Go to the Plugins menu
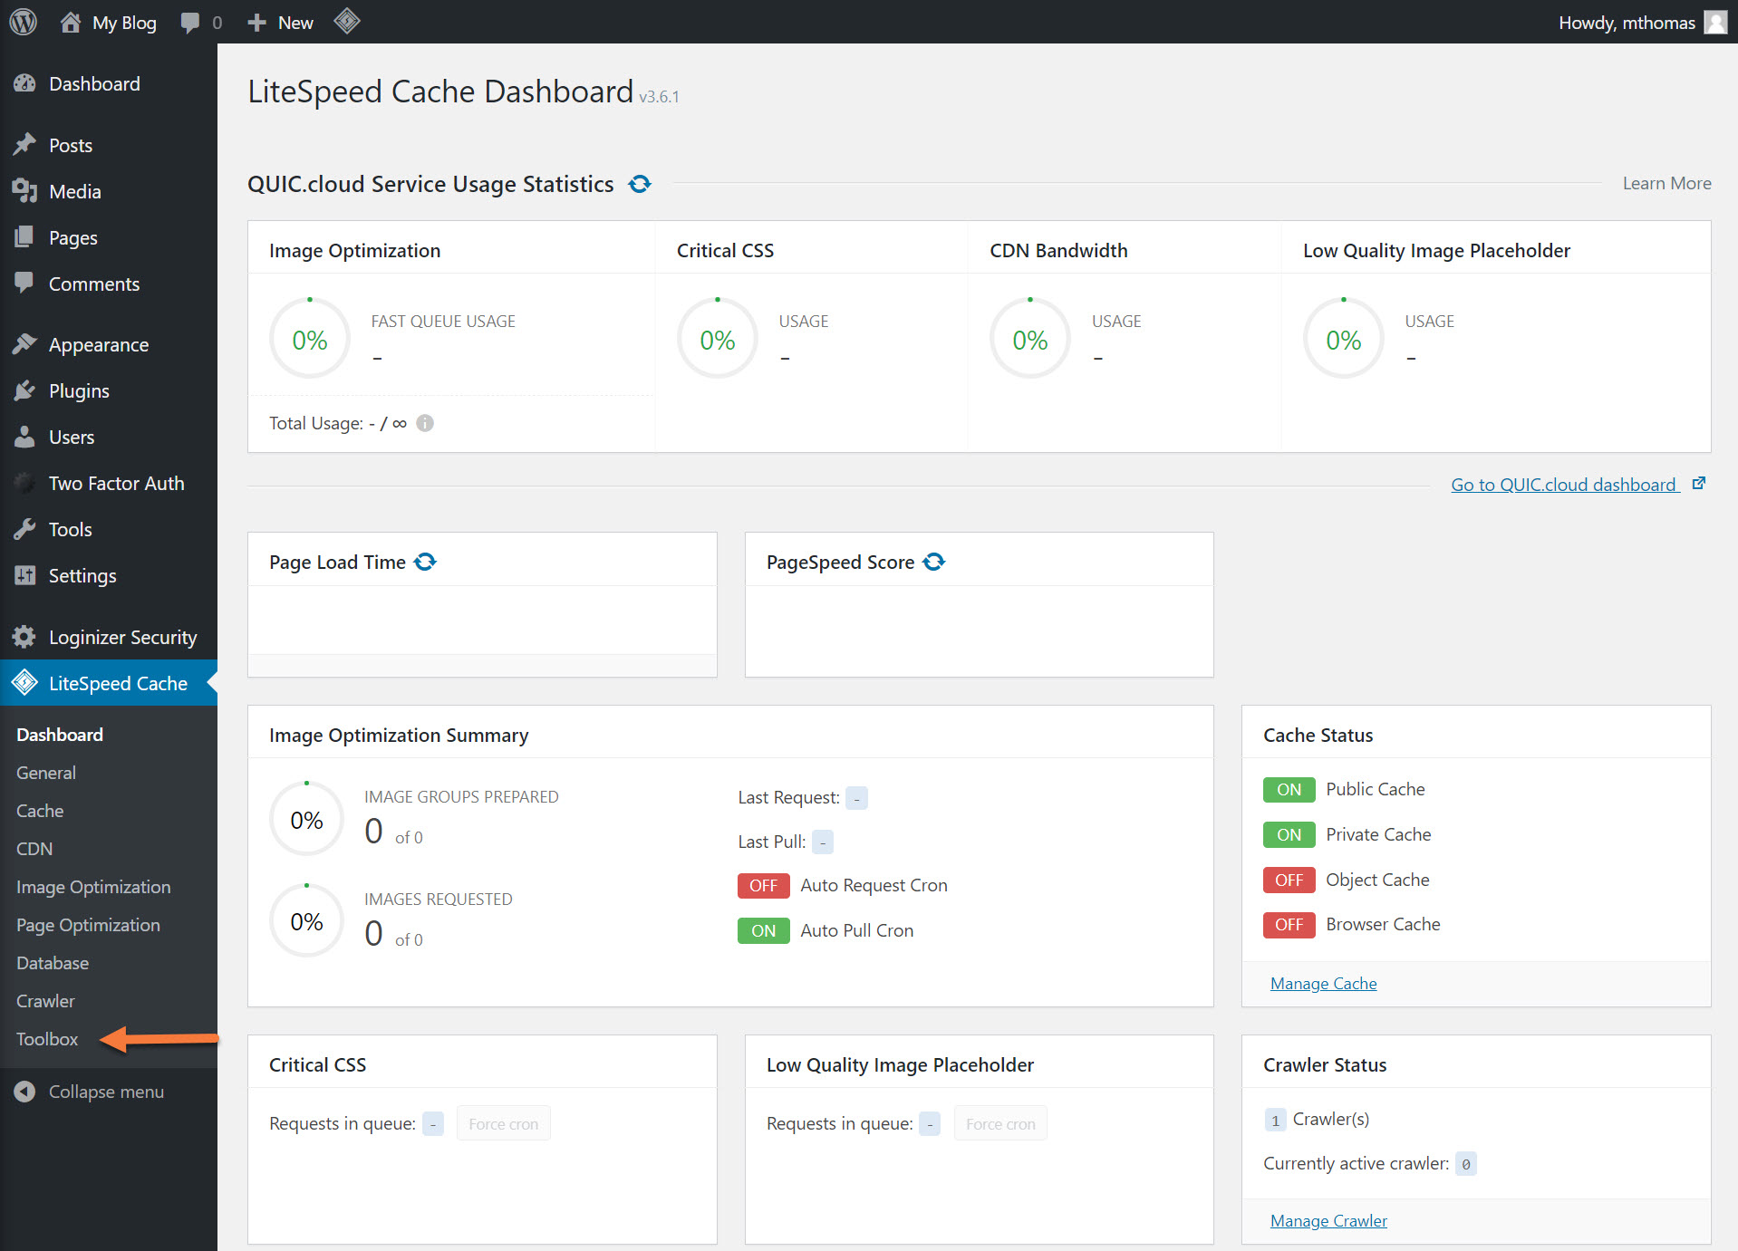1738x1251 pixels. 79,391
